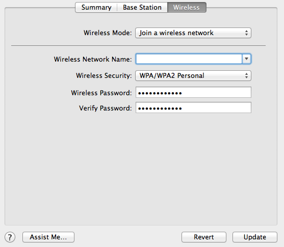Screen dimensions: 284x247
Task: Apply settings with the Update button
Action: tap(255, 237)
